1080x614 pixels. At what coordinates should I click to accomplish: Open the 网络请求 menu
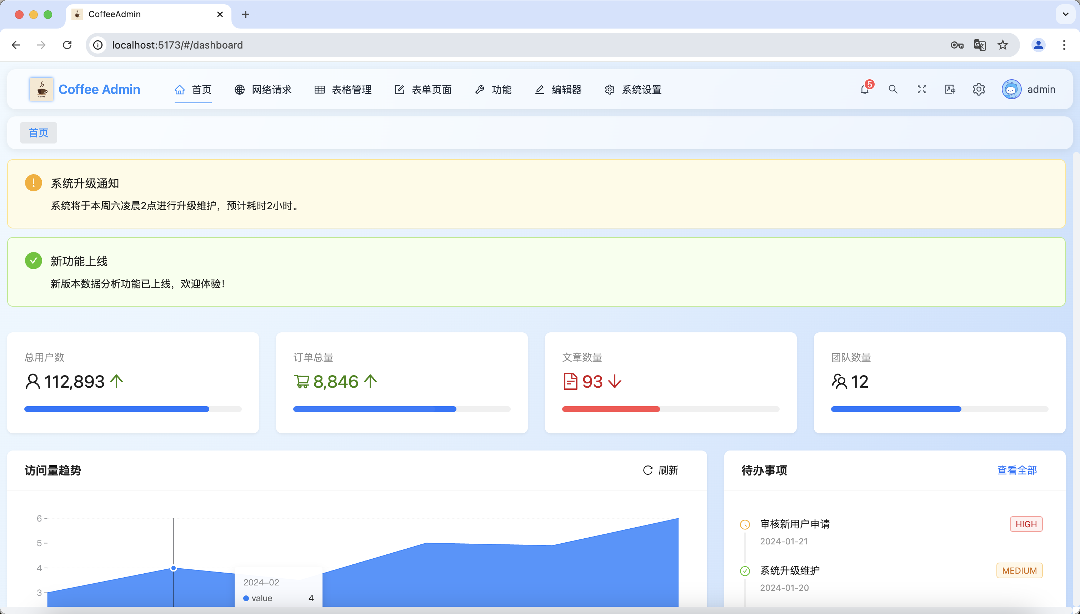(x=263, y=90)
